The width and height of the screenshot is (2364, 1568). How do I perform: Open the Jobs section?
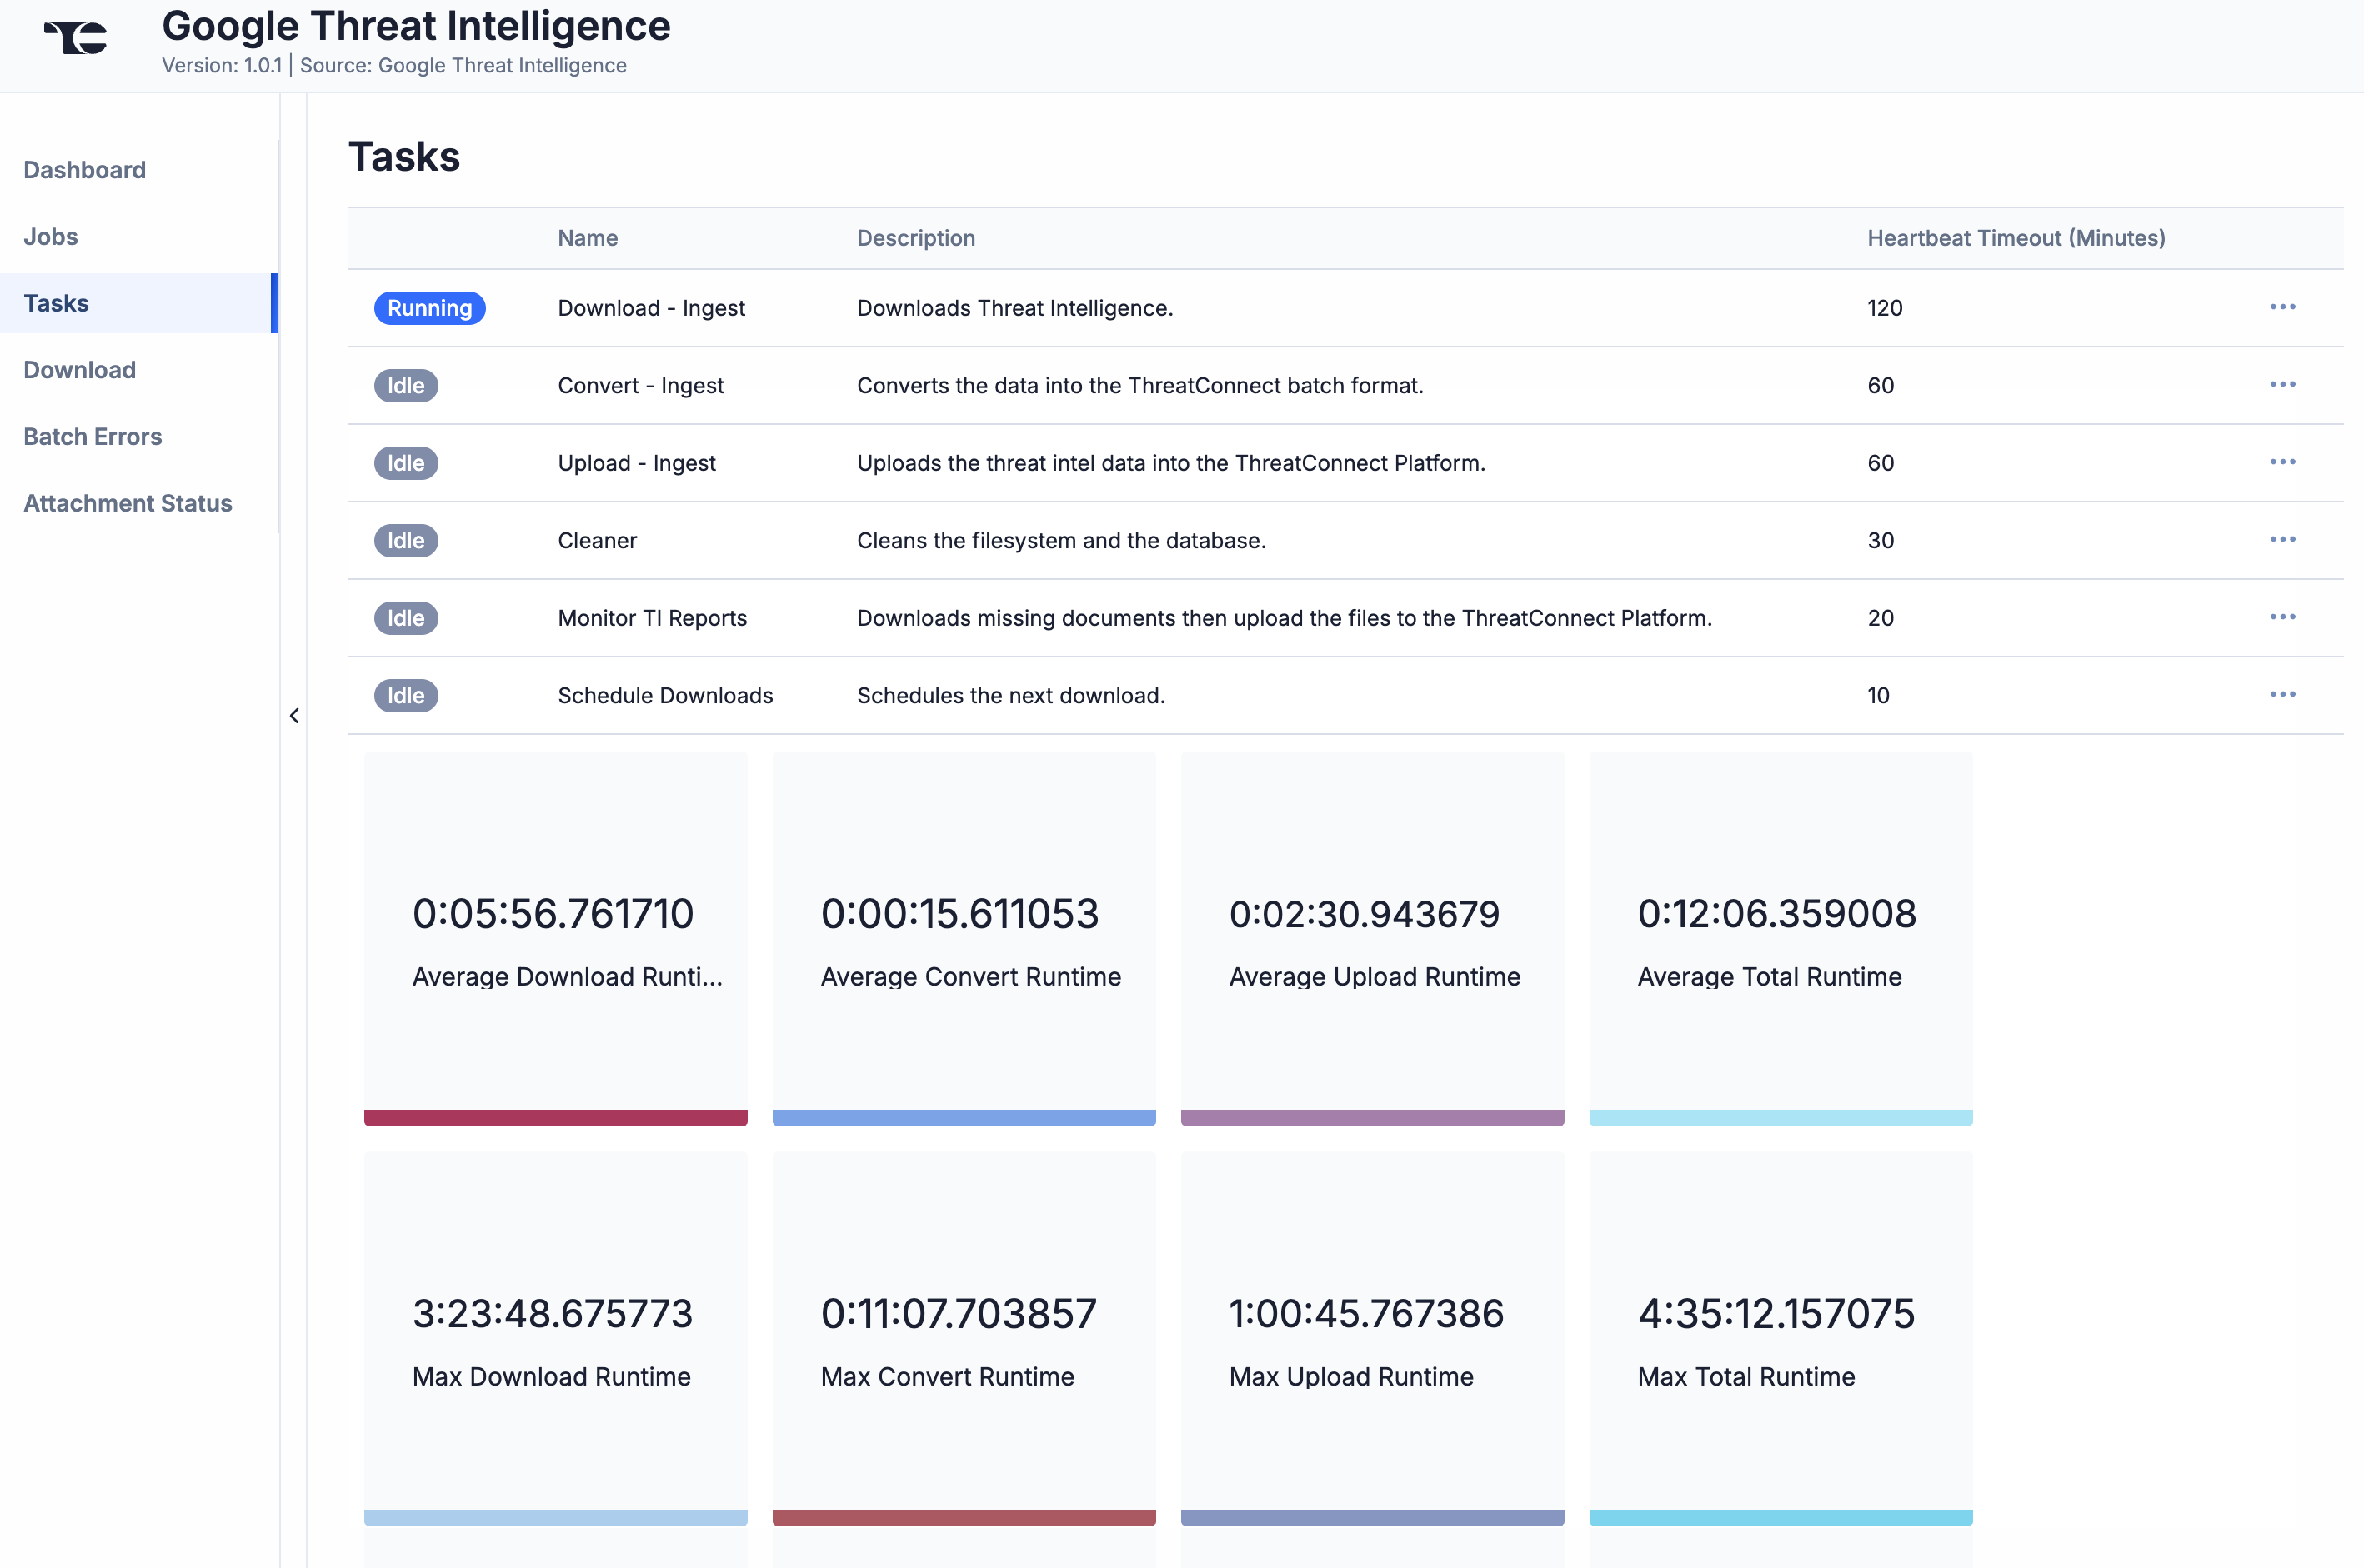(x=51, y=236)
